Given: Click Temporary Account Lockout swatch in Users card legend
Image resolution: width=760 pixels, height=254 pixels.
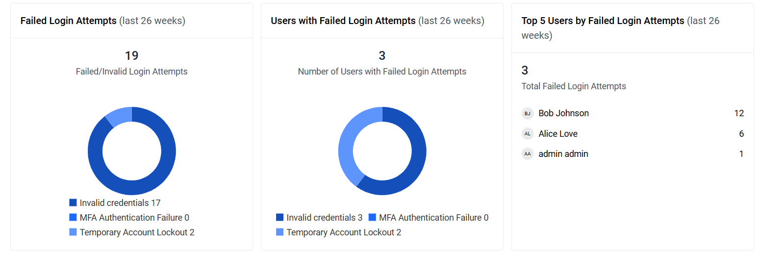Looking at the screenshot, I should point(280,232).
